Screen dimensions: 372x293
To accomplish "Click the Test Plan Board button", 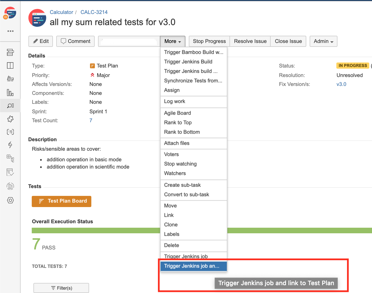I will 62,201.
